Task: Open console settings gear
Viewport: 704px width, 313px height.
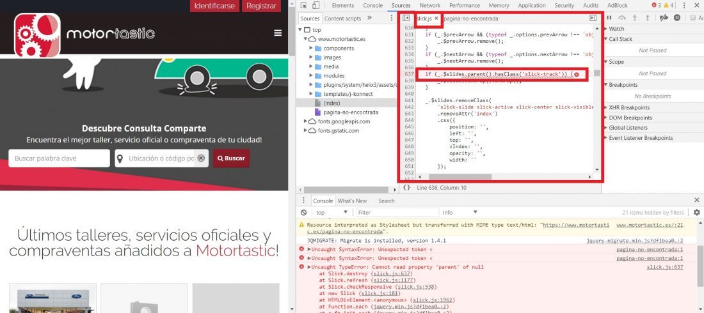Action: pyautogui.click(x=696, y=212)
